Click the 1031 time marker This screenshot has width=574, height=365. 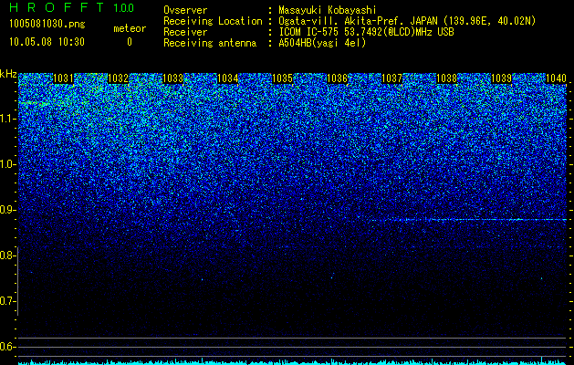pyautogui.click(x=63, y=78)
